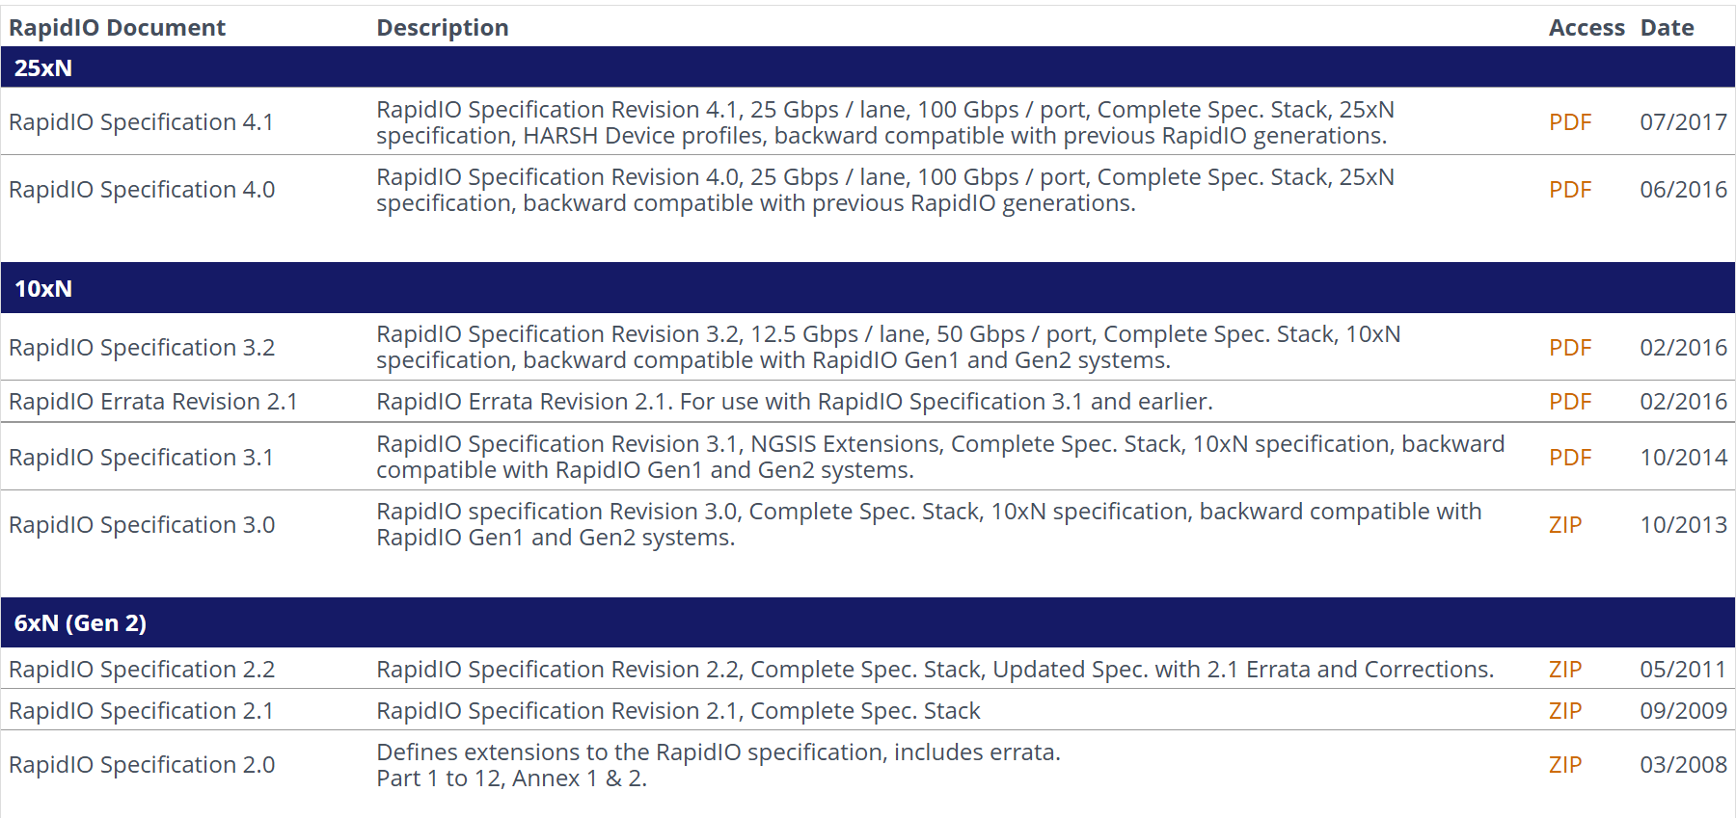Image resolution: width=1736 pixels, height=818 pixels.
Task: Click the Date column header
Action: (x=1667, y=28)
